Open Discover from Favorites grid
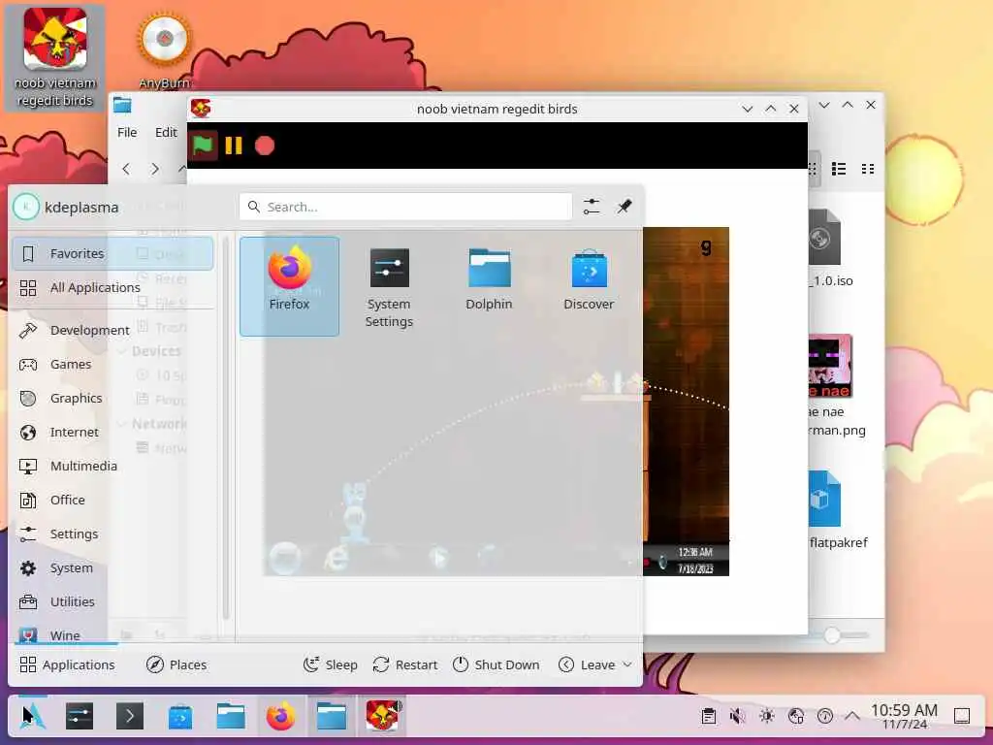 pos(589,278)
